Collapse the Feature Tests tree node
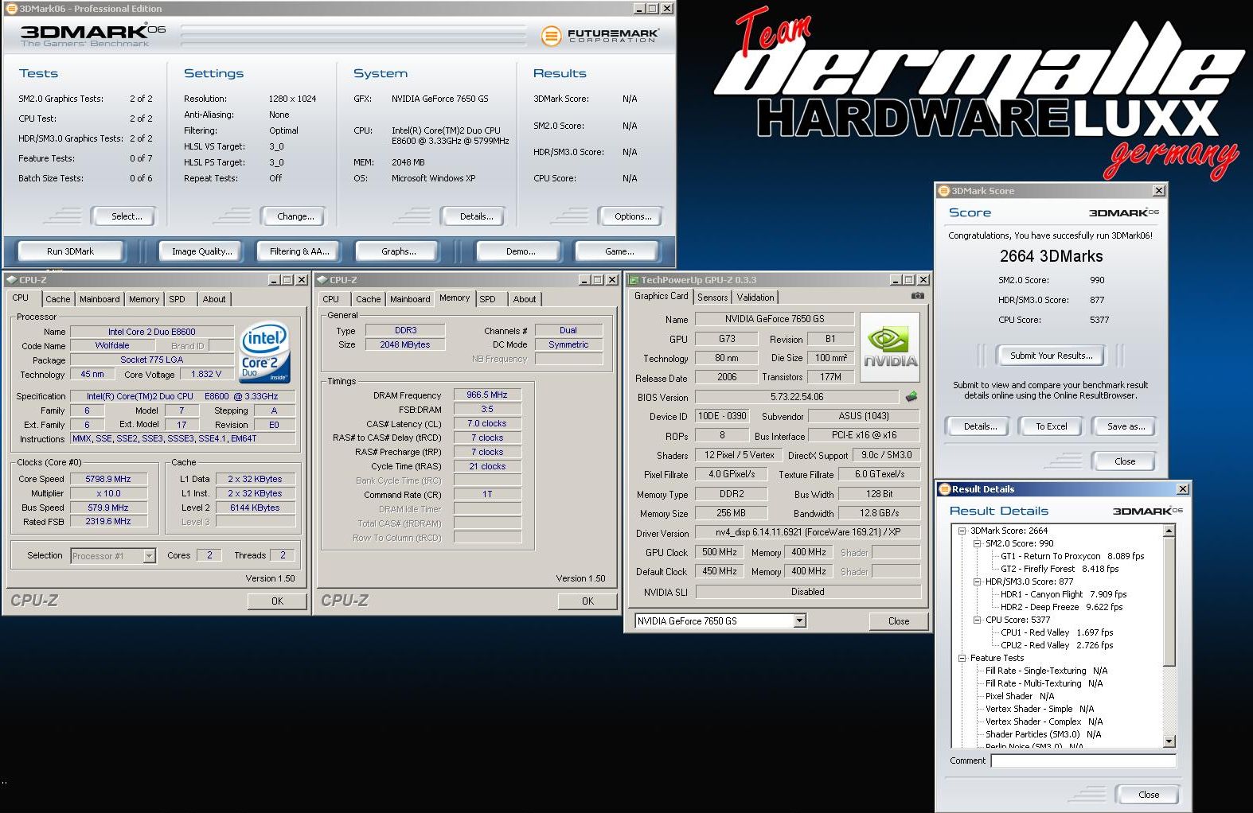The width and height of the screenshot is (1253, 813). click(962, 658)
